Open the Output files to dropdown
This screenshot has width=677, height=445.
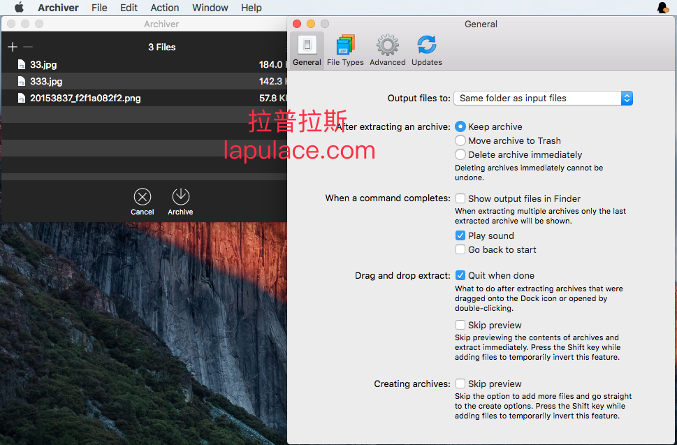coord(543,99)
